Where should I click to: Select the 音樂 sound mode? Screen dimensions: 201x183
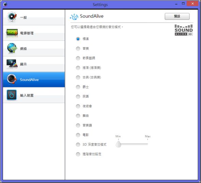click(x=78, y=49)
